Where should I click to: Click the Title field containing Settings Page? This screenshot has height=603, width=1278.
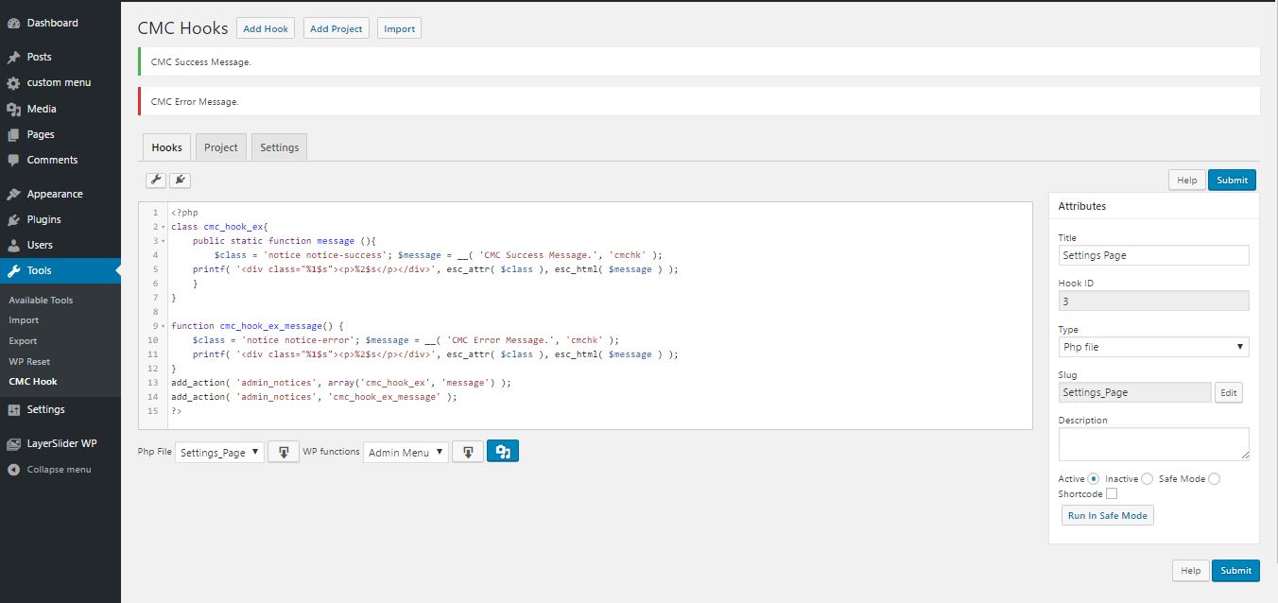[1153, 255]
